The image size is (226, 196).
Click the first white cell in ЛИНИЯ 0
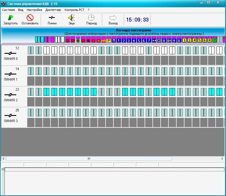click(x=46, y=50)
